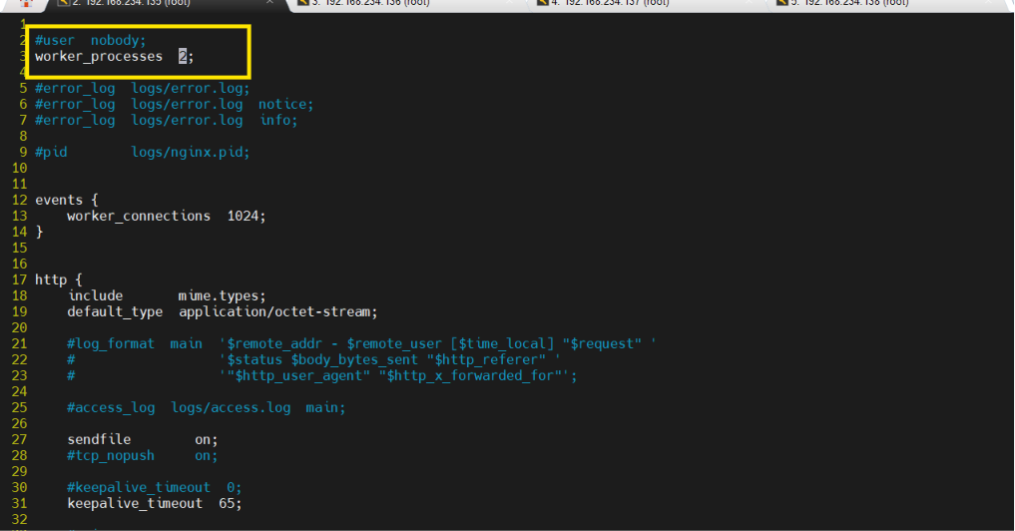Click the 'notice;' log level text
The image size is (1015, 531).
coord(286,104)
